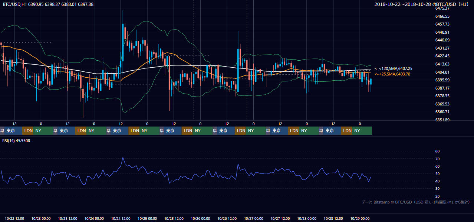Click price axis label 6351.89
This screenshot has height=222, width=474.
[x=442, y=120]
